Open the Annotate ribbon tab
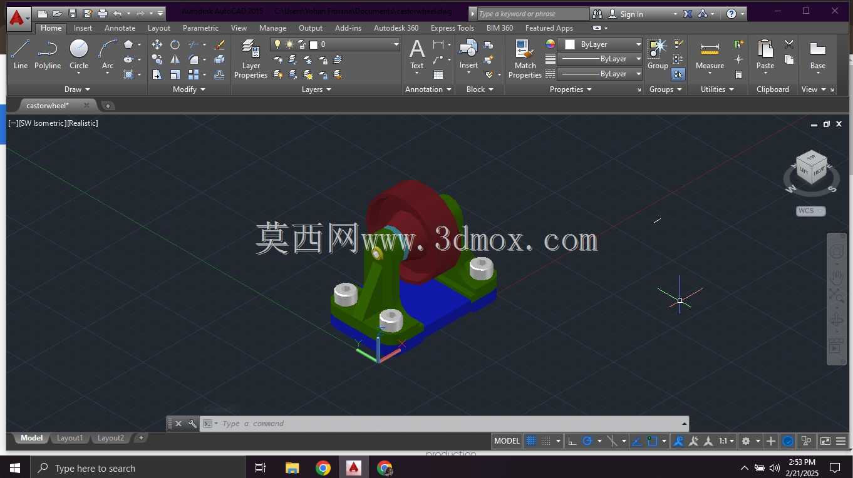 [120, 28]
